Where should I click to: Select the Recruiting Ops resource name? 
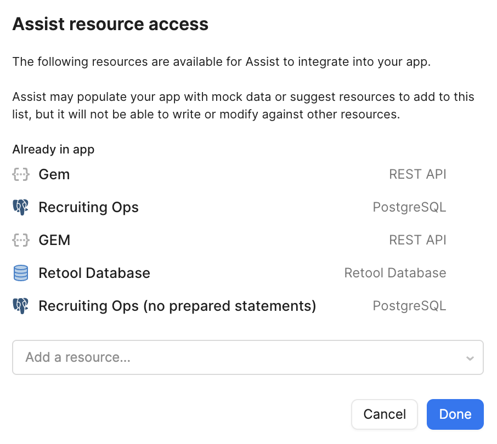(x=88, y=207)
